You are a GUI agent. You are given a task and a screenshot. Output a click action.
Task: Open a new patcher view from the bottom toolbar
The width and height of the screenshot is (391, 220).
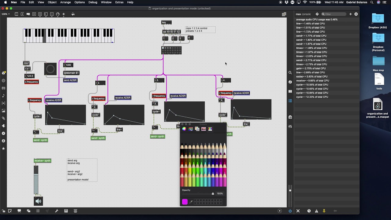pyautogui.click(x=10, y=211)
